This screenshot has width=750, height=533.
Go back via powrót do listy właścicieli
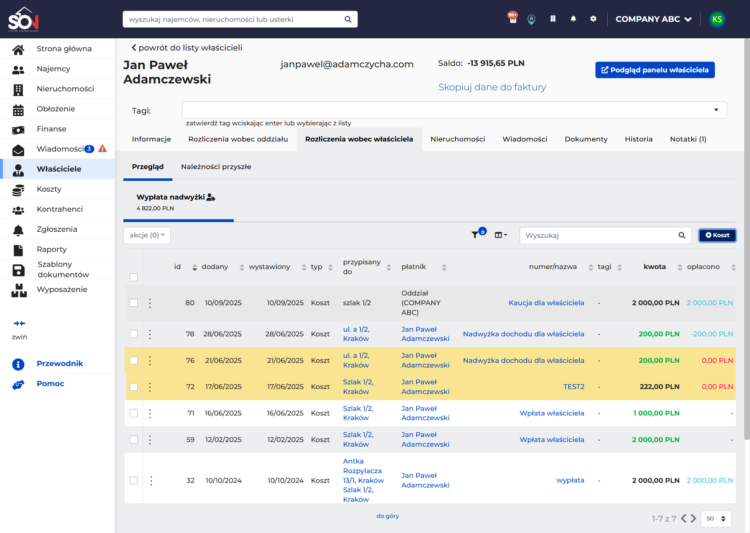187,48
